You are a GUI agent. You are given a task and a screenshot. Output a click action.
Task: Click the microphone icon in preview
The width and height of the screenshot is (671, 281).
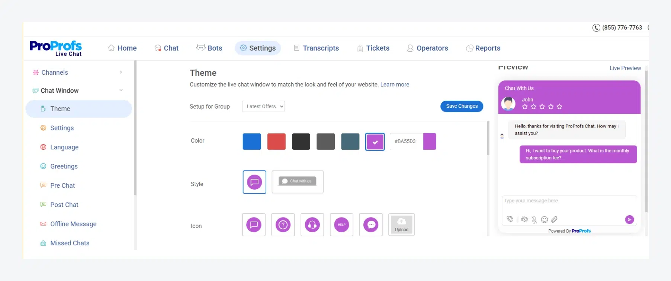tap(534, 220)
